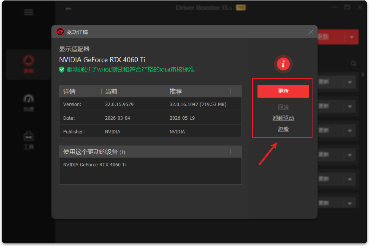
Task: Click the current date 2026-03-04
Action: point(117,118)
